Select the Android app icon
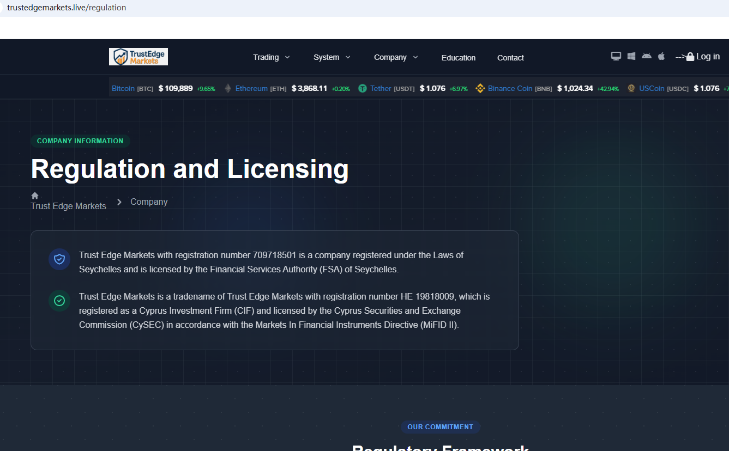This screenshot has height=451, width=729. pos(647,56)
